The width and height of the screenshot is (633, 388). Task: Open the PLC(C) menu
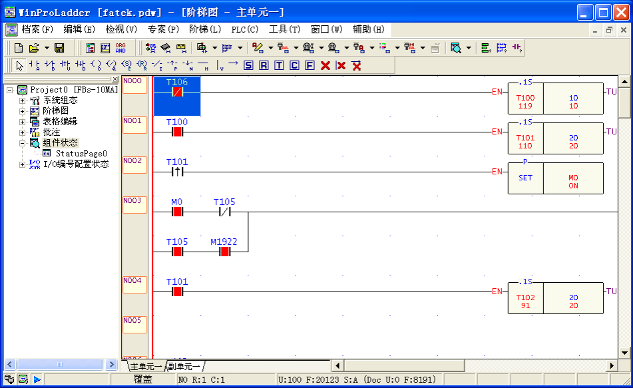click(x=244, y=29)
